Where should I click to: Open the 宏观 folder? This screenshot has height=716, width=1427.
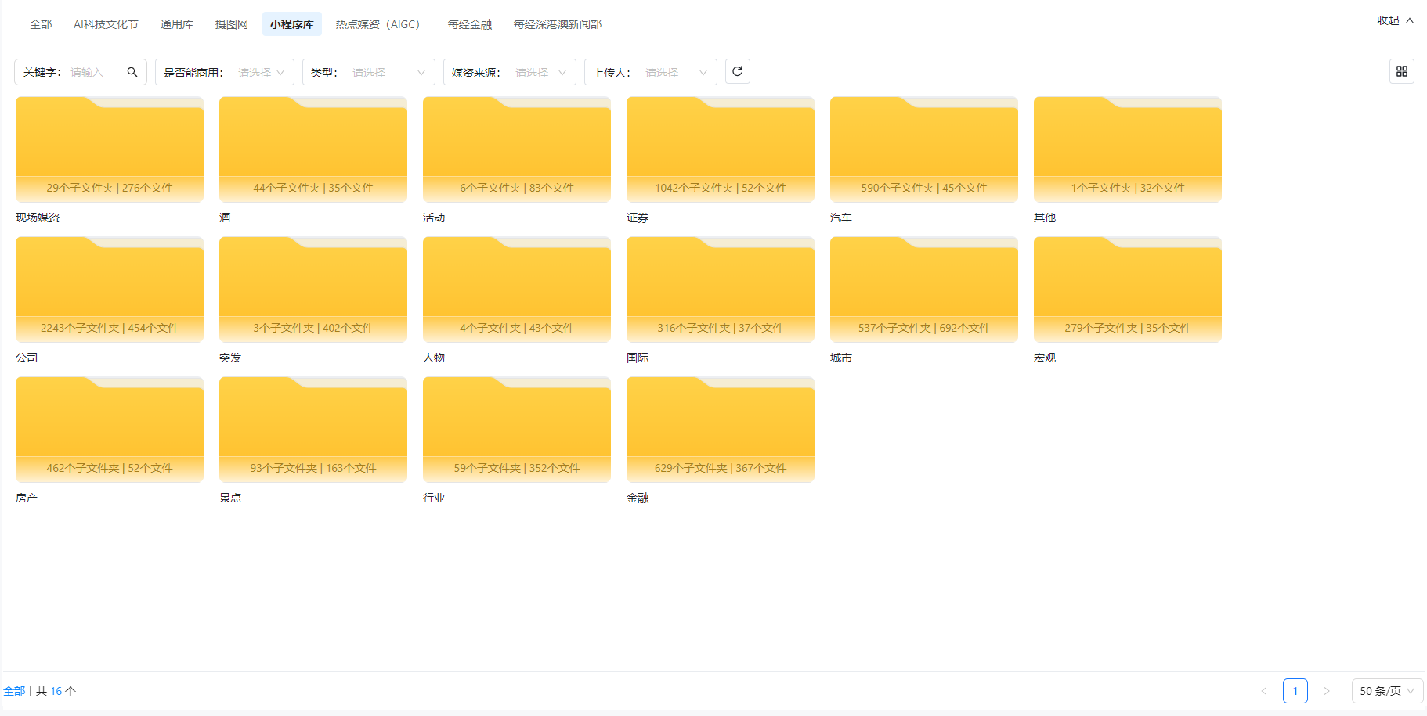pyautogui.click(x=1128, y=290)
